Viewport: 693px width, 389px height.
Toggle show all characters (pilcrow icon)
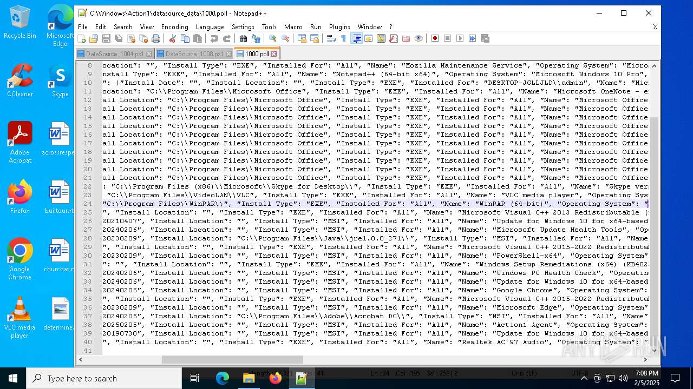click(x=343, y=38)
